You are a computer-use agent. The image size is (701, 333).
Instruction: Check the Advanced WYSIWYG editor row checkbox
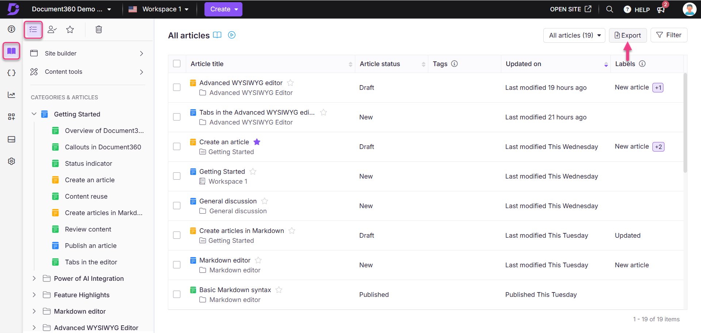coord(177,87)
